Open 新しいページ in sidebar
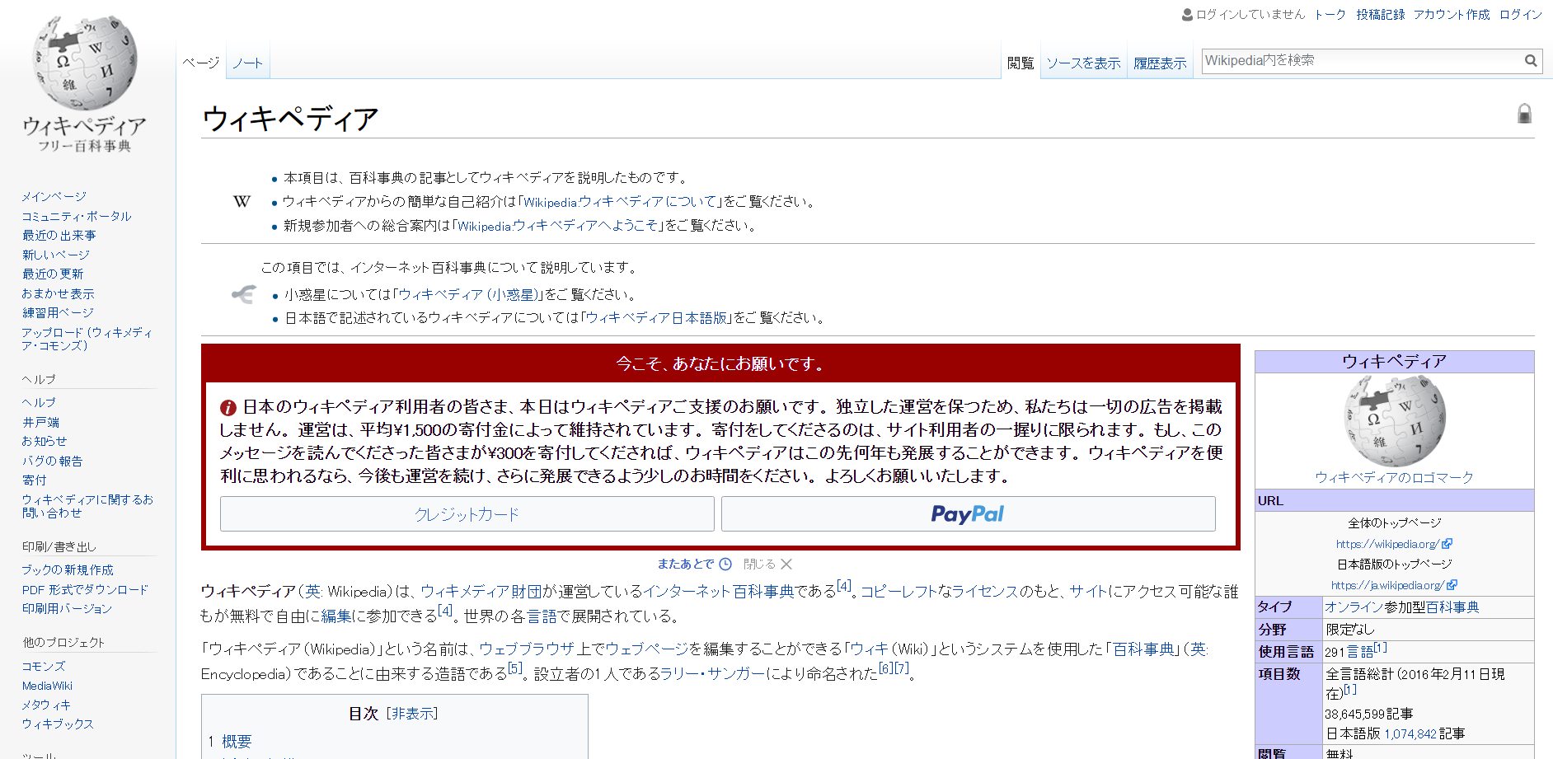Screen dimensions: 1553x759 pyautogui.click(x=56, y=255)
